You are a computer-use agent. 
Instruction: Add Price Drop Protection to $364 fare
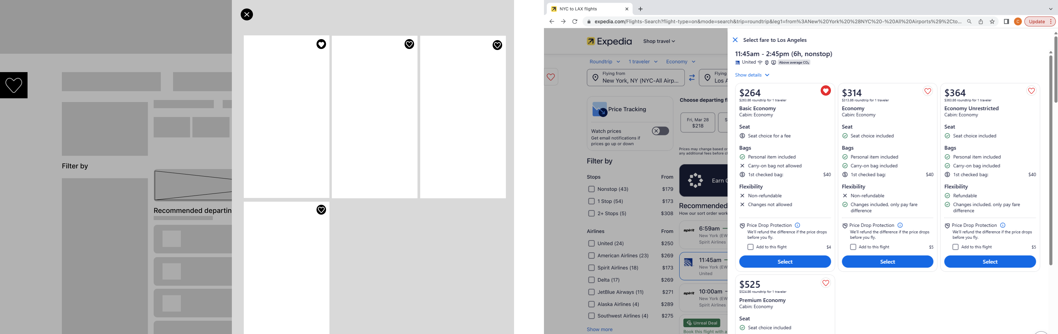click(x=955, y=247)
